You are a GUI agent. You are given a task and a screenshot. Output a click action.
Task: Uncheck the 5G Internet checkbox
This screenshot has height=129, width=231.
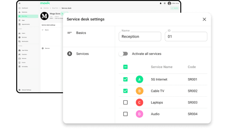tap(125, 79)
